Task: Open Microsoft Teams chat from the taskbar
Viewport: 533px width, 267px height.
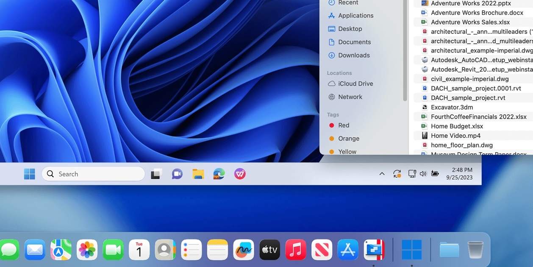Action: (x=177, y=173)
